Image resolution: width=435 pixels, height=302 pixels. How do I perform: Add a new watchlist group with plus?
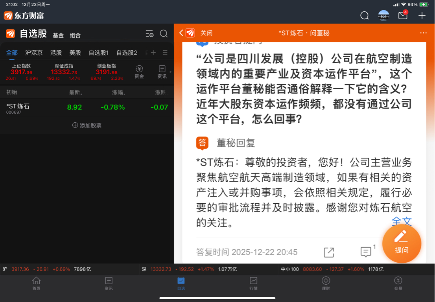(x=153, y=52)
